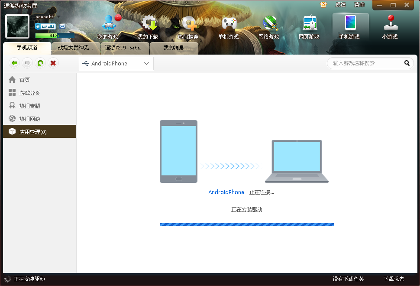Viewport: 420px width, 286px height.
Task: Go to 首页 in the sidebar
Action: [40, 80]
